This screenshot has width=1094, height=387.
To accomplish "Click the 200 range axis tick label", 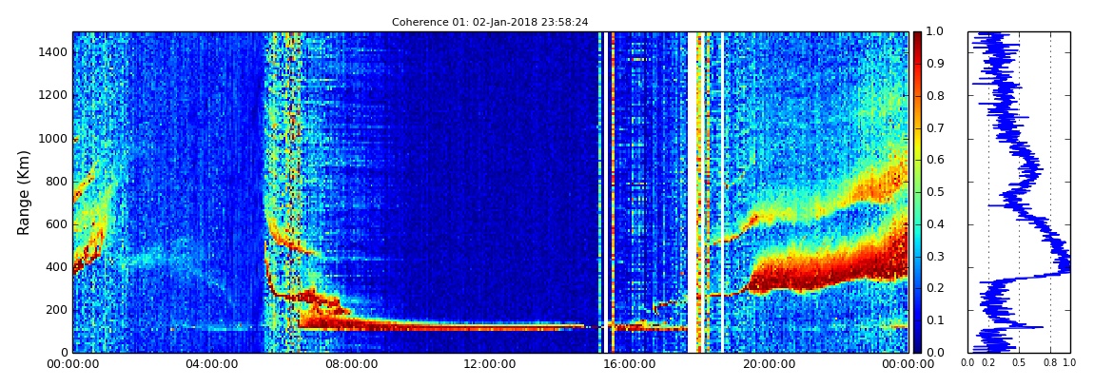I will click(x=58, y=310).
